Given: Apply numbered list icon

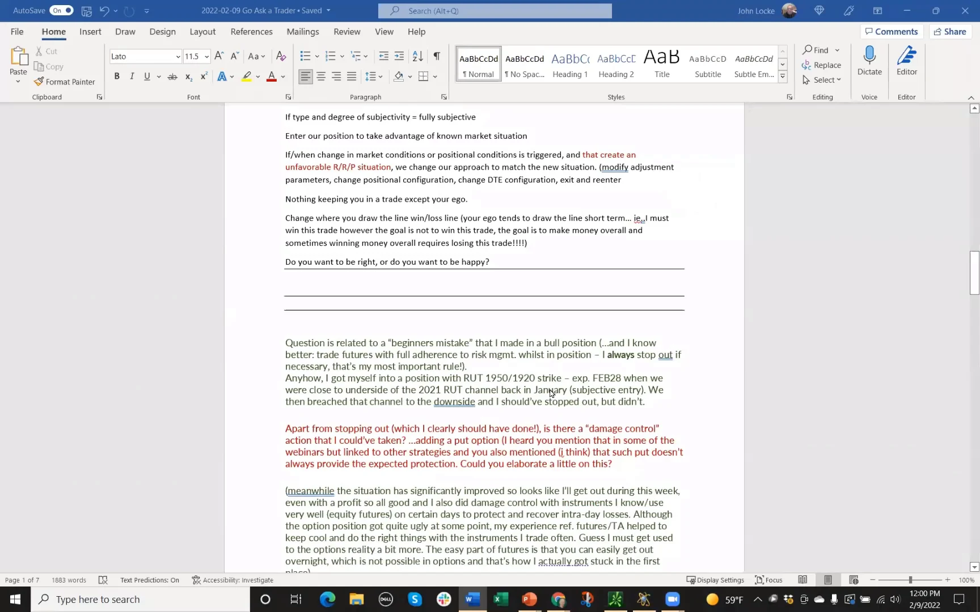Looking at the screenshot, I should [331, 56].
